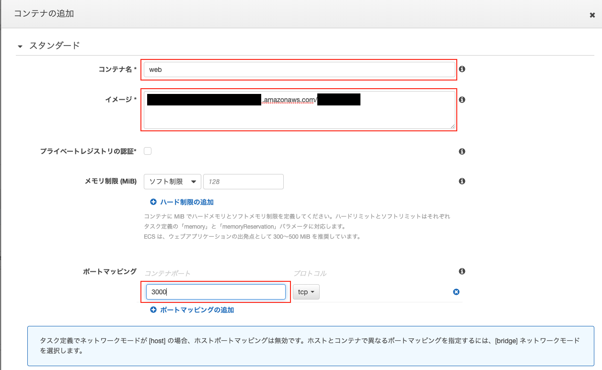The width and height of the screenshot is (602, 370).
Task: Open the info icon for ポートマッピング
Action: [x=462, y=271]
